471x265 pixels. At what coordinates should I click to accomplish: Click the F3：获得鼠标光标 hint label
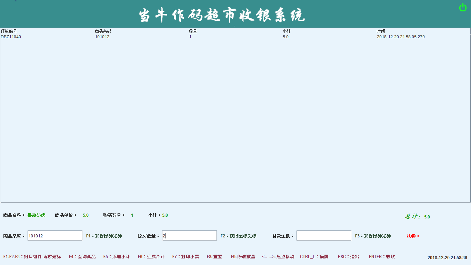coord(373,236)
